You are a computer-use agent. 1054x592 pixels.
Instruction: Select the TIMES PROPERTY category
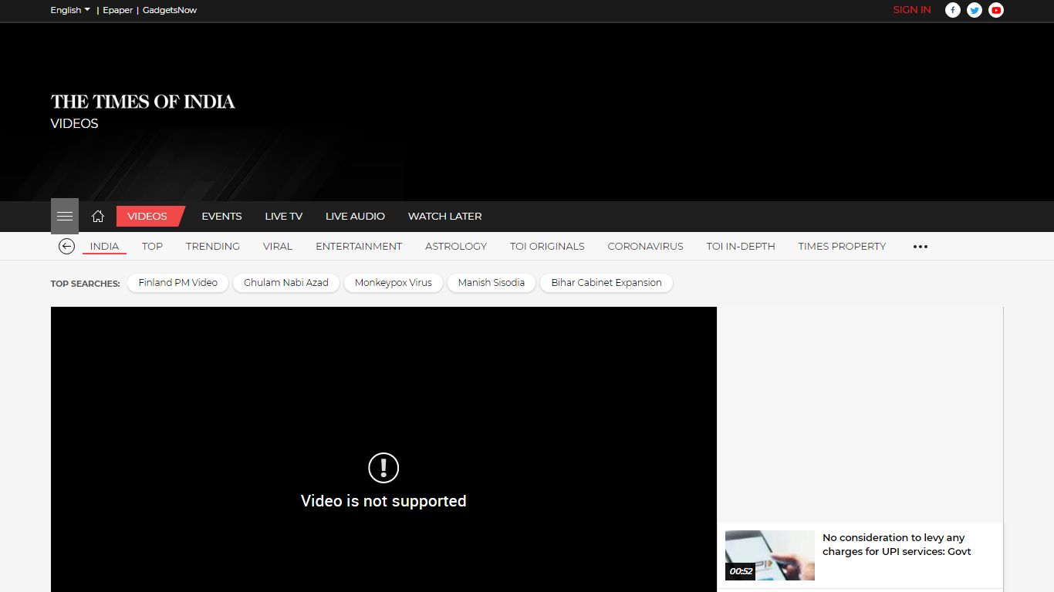[x=842, y=247]
